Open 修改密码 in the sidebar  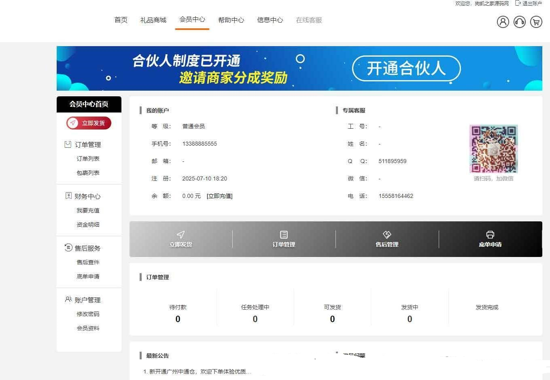click(87, 314)
